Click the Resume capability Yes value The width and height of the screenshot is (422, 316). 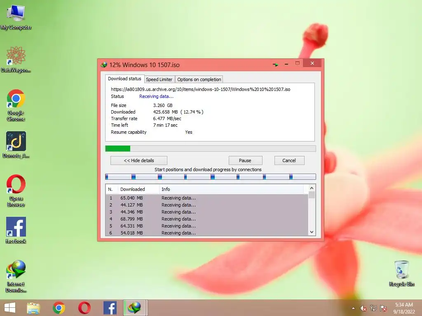(x=189, y=132)
